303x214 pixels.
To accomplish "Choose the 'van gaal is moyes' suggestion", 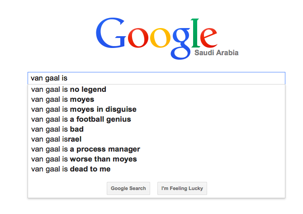I will [63, 100].
